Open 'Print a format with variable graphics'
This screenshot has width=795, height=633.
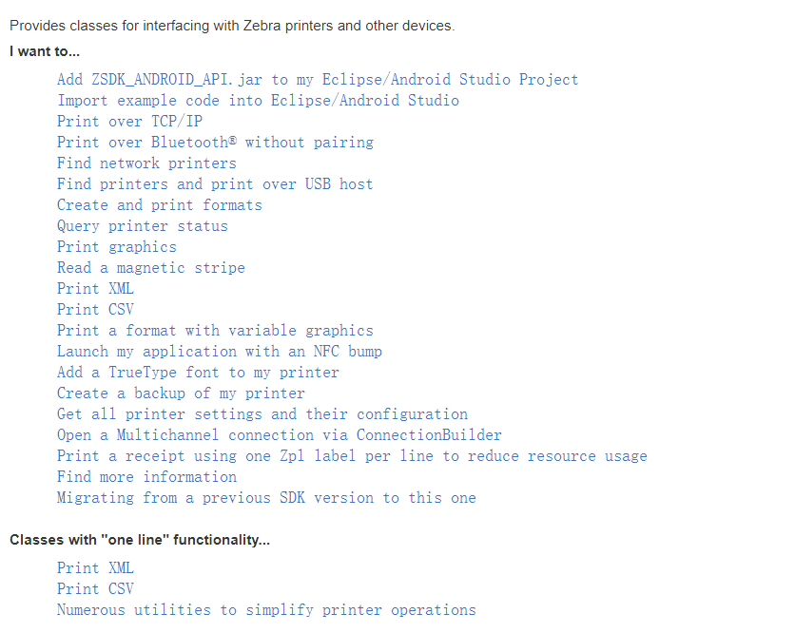(215, 331)
